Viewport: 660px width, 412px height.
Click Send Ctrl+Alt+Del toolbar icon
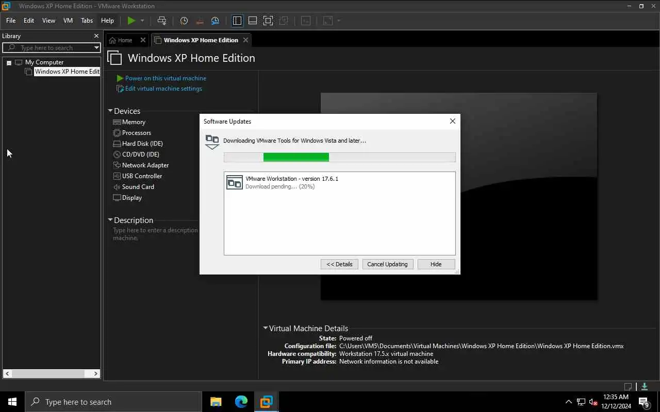162,21
